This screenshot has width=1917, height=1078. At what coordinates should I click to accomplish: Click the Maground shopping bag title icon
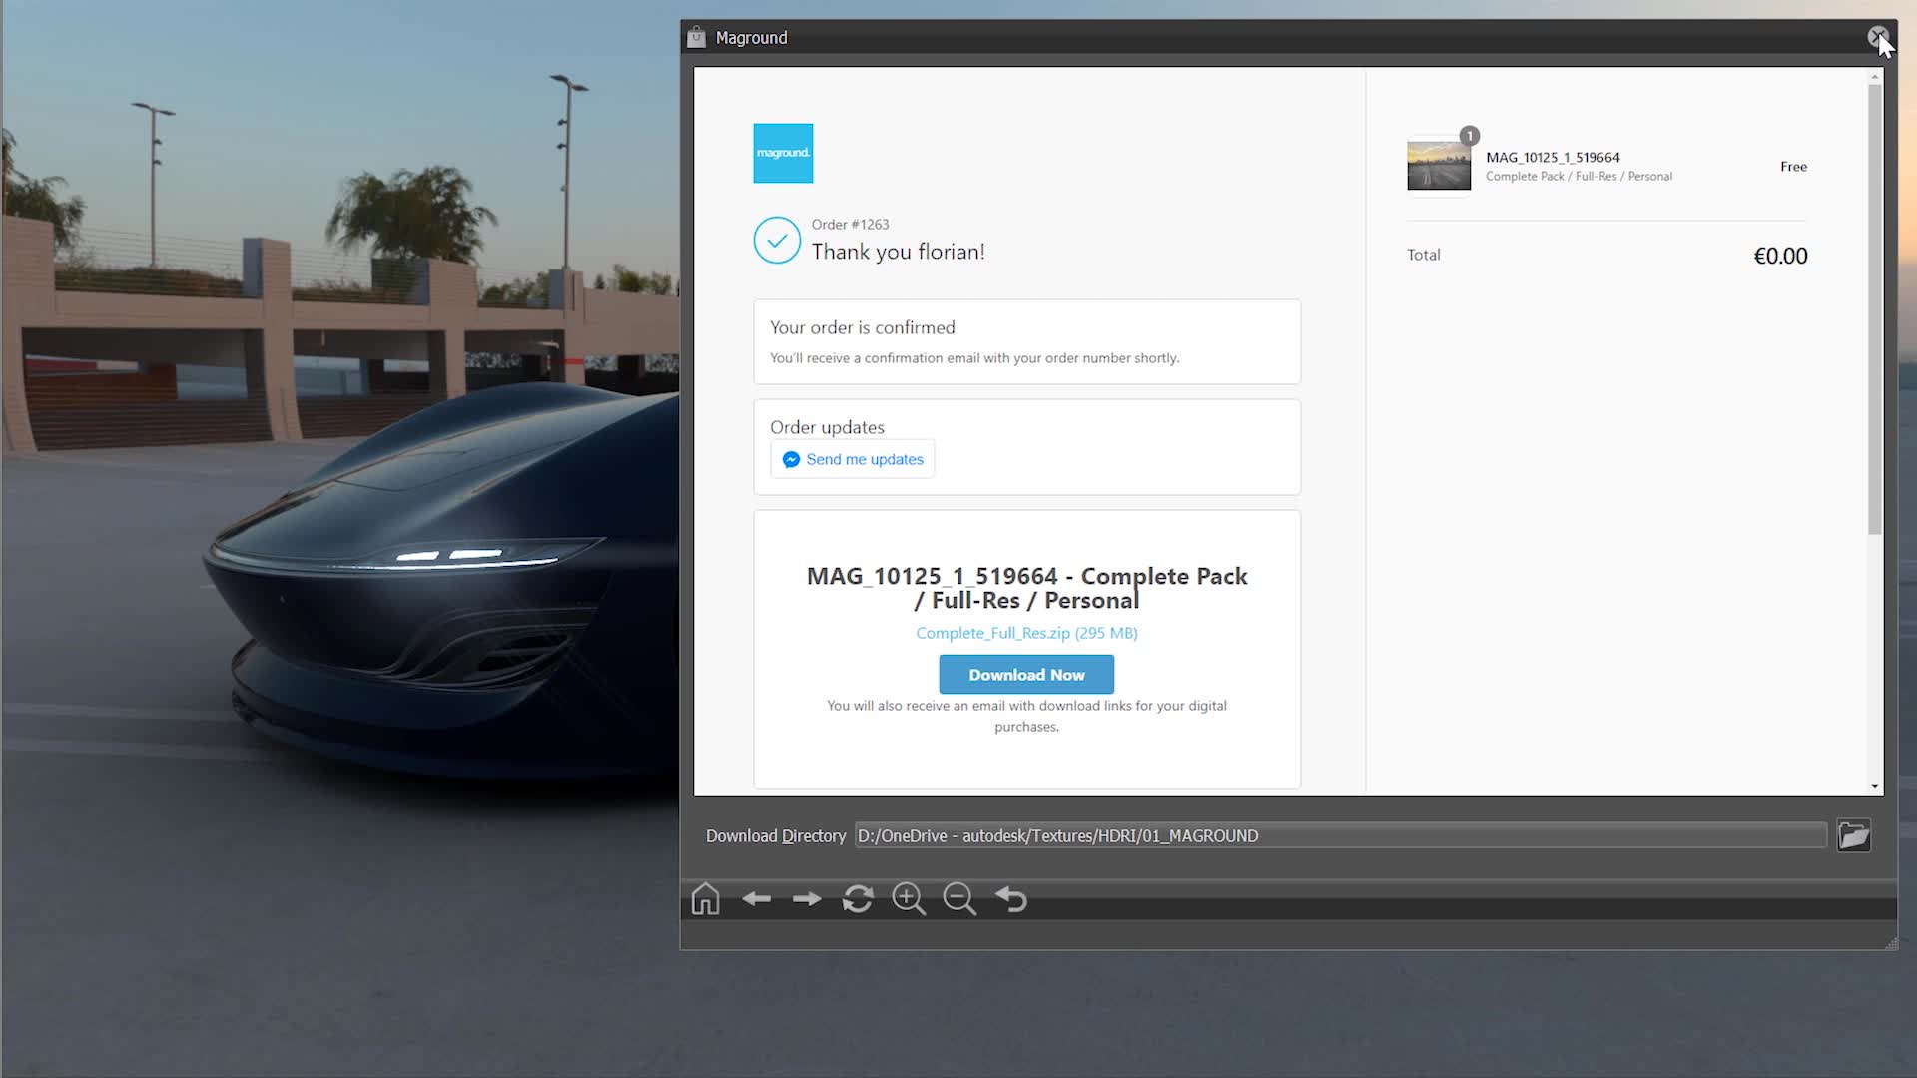click(696, 38)
